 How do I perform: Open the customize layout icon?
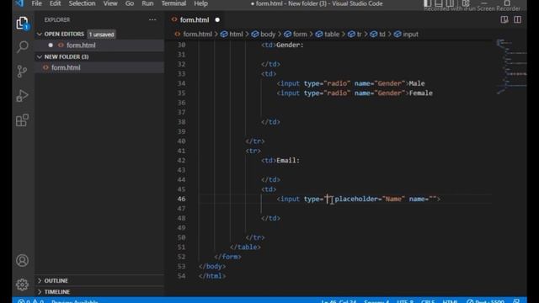[466, 3]
